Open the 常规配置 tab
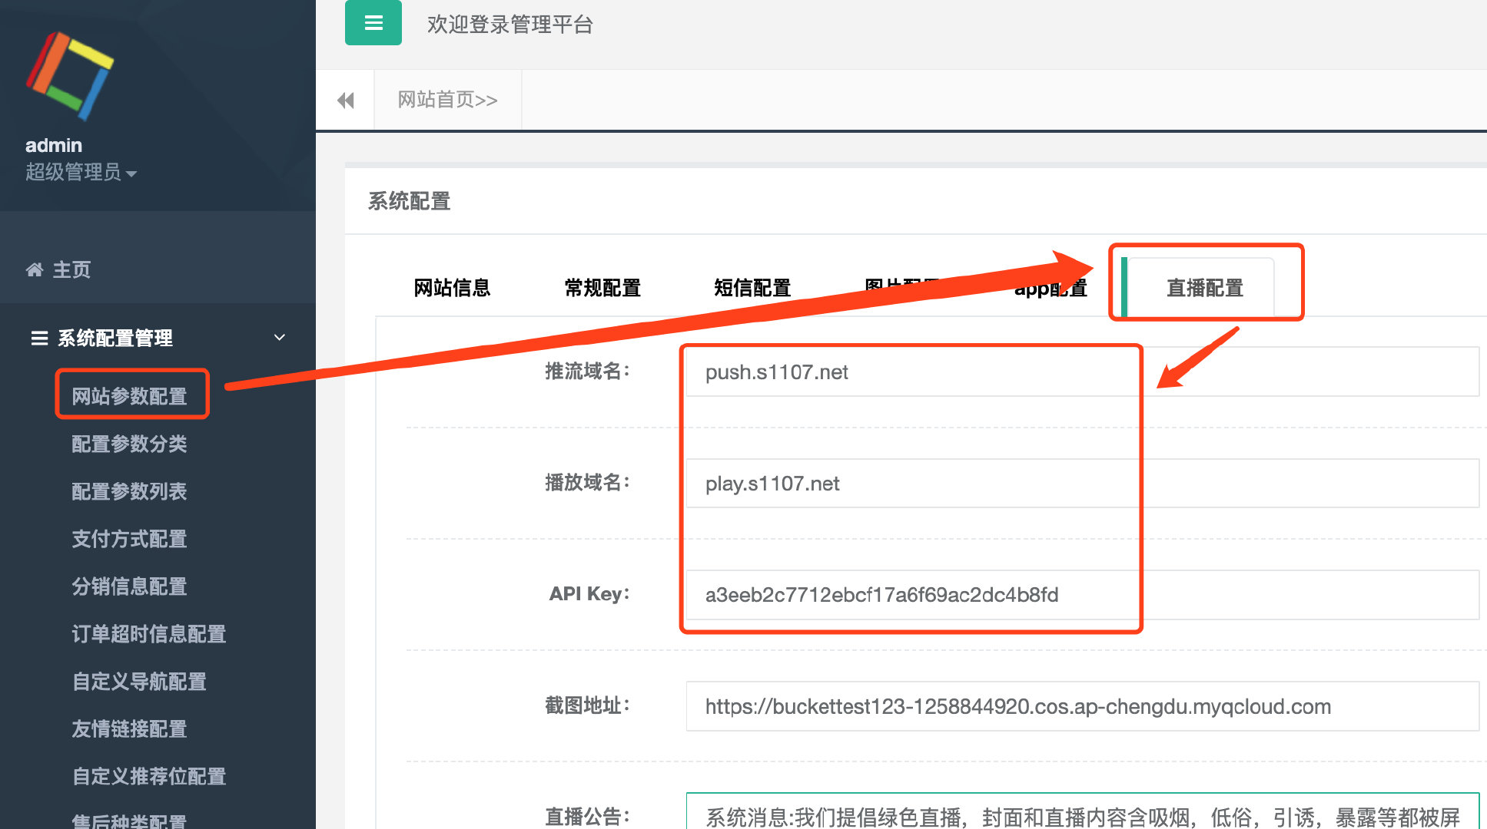The height and width of the screenshot is (829, 1487). pos(602,288)
